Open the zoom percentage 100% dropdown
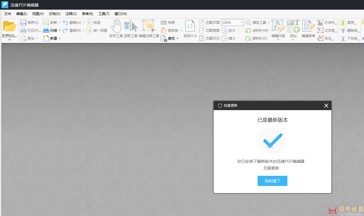364x216 pixels. (x=241, y=23)
